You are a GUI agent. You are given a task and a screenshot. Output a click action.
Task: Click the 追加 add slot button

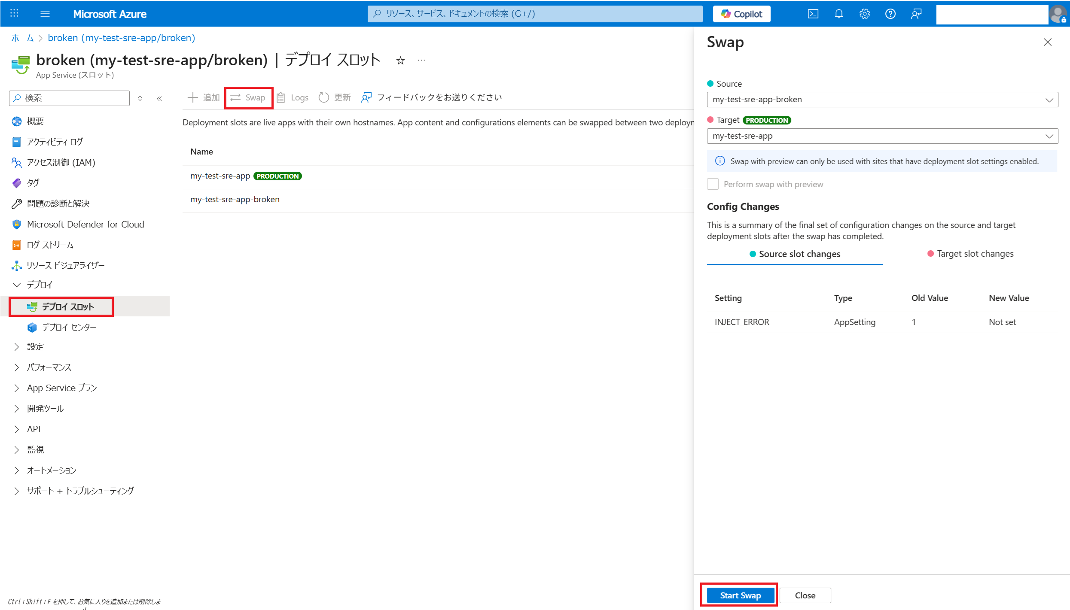(204, 97)
